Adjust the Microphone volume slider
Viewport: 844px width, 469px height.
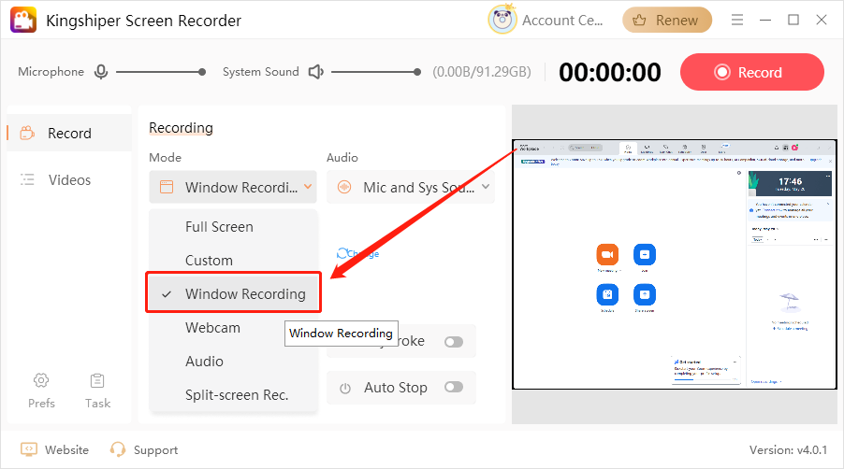point(160,71)
